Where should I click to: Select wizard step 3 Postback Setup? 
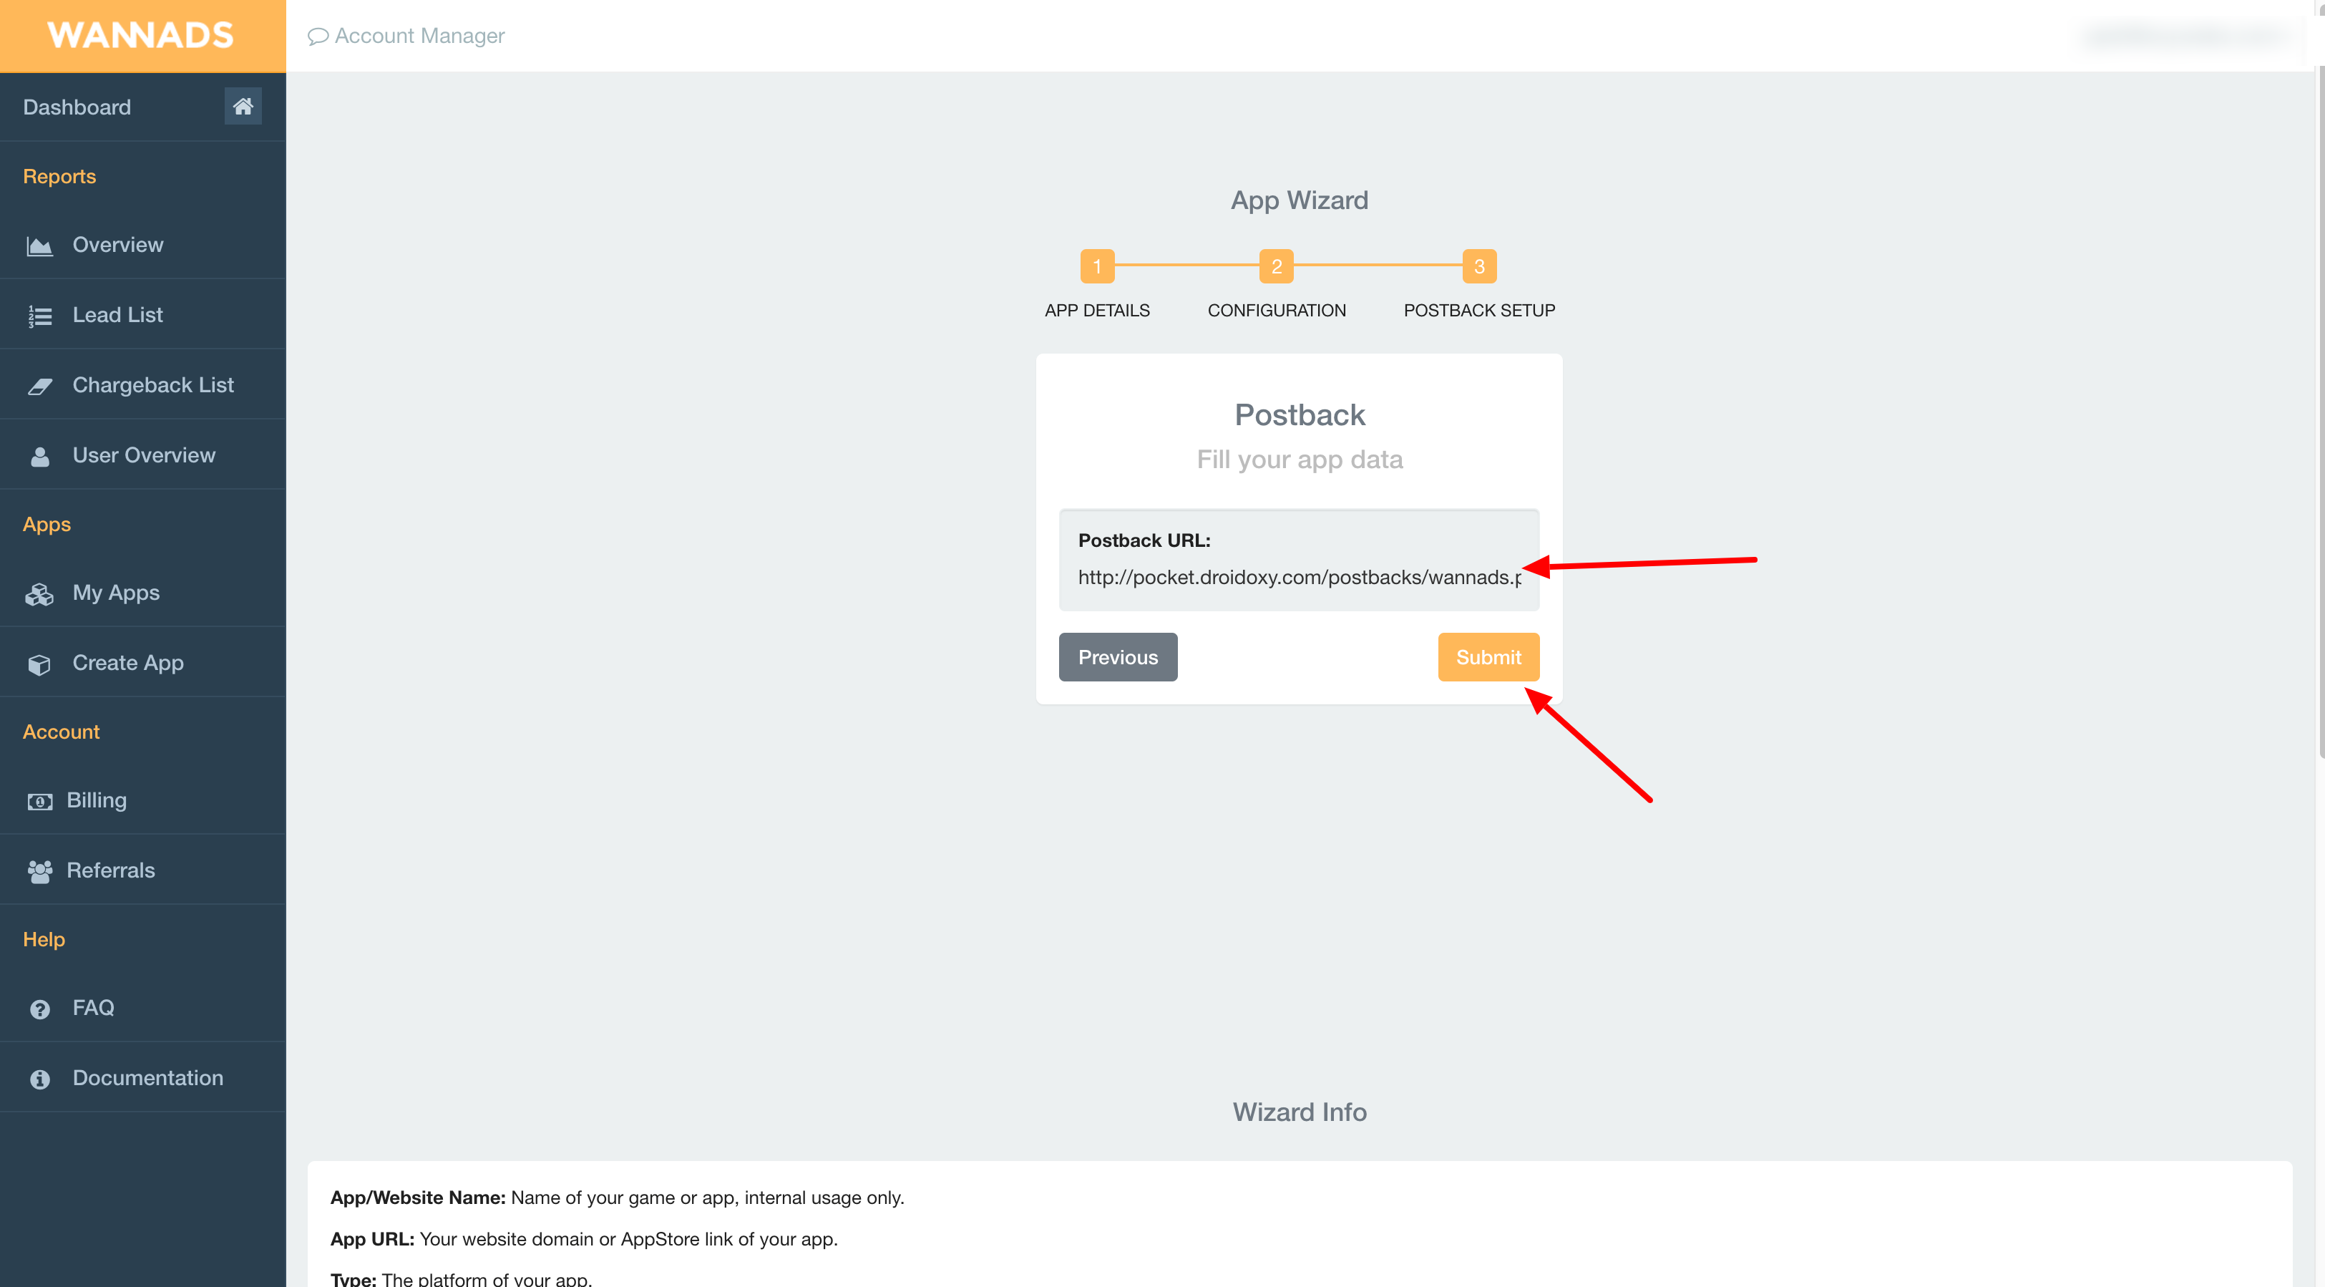[1478, 266]
